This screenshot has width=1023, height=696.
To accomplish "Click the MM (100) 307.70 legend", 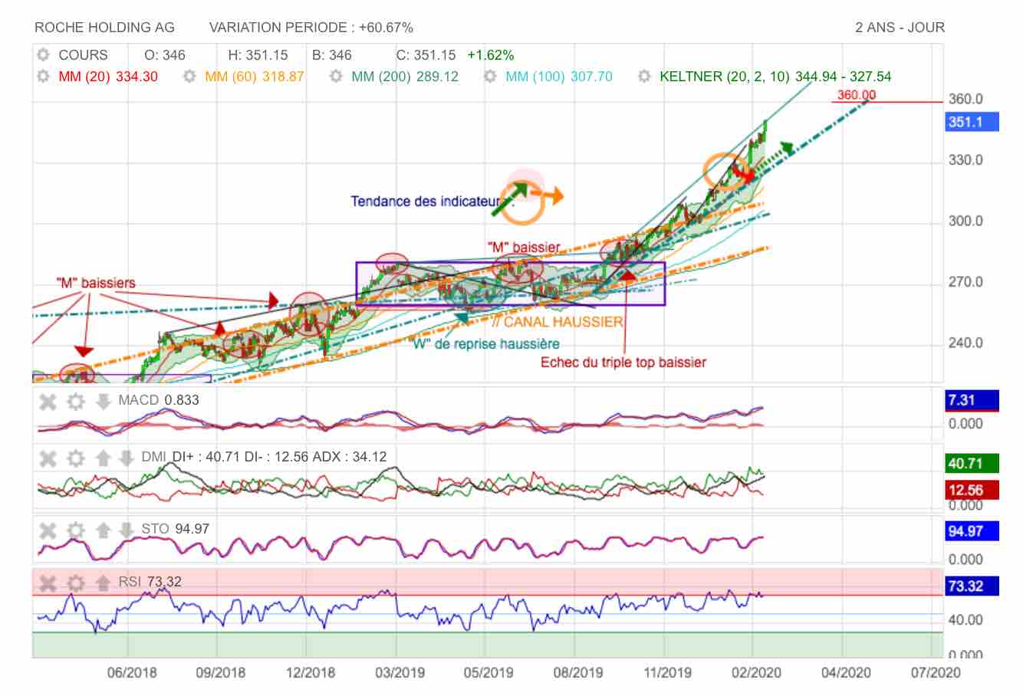I will tap(560, 77).
